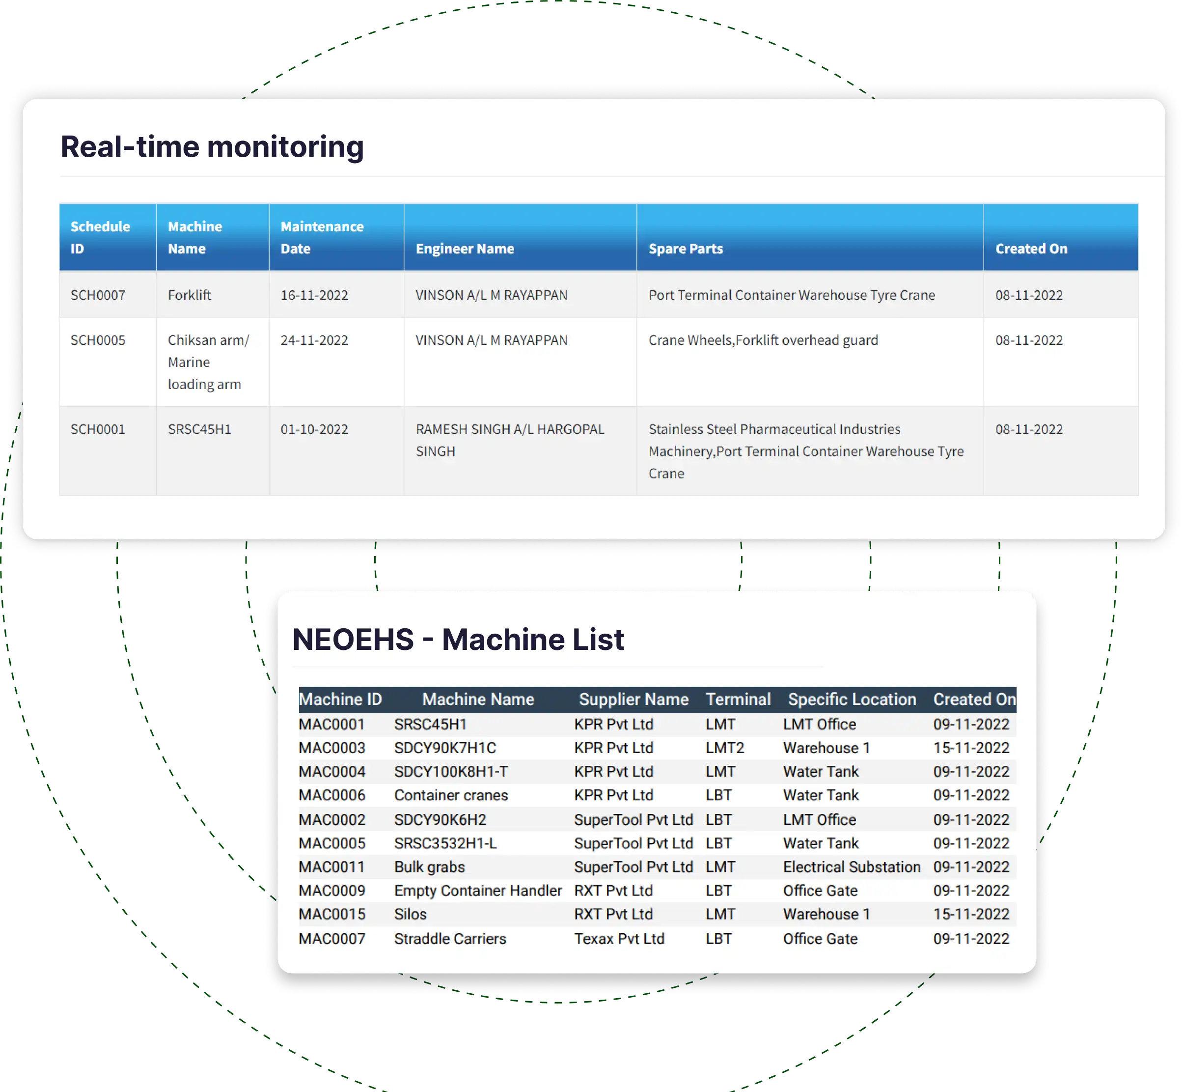The width and height of the screenshot is (1184, 1092).
Task: Select schedule SCH0001 cell
Action: [108, 451]
